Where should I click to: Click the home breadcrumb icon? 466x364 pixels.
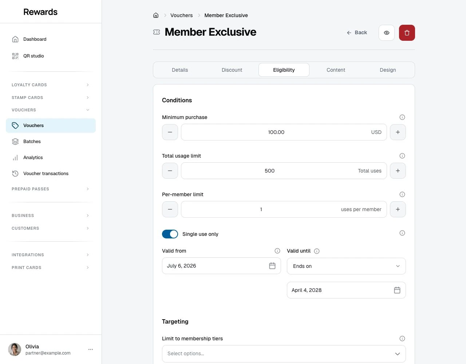pos(156,15)
